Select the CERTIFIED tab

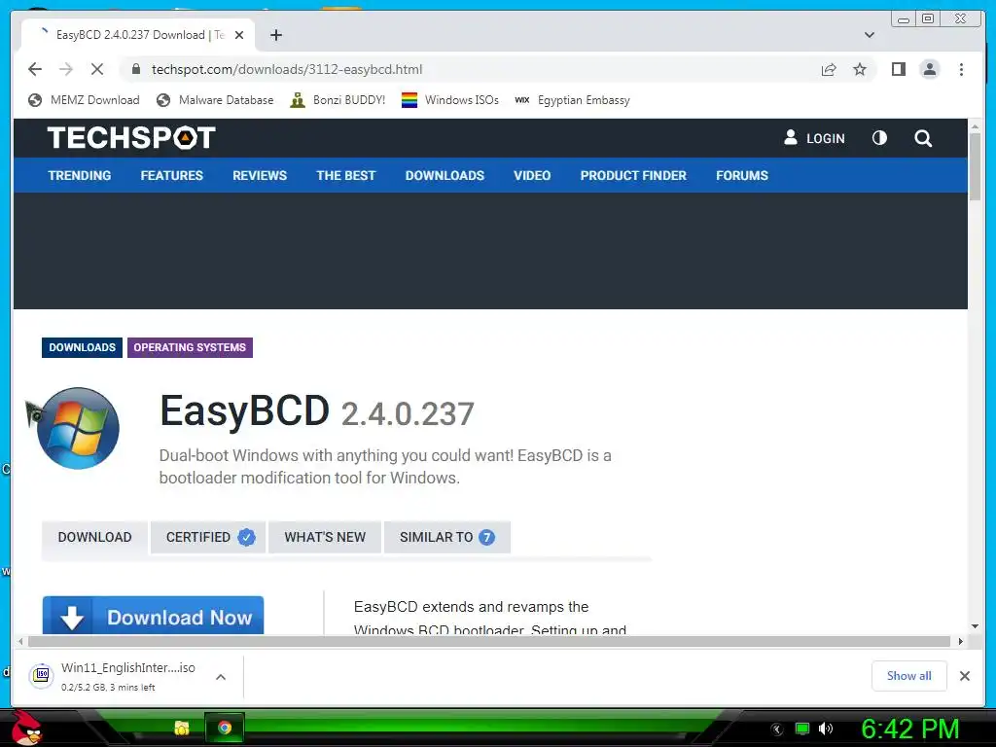point(208,537)
